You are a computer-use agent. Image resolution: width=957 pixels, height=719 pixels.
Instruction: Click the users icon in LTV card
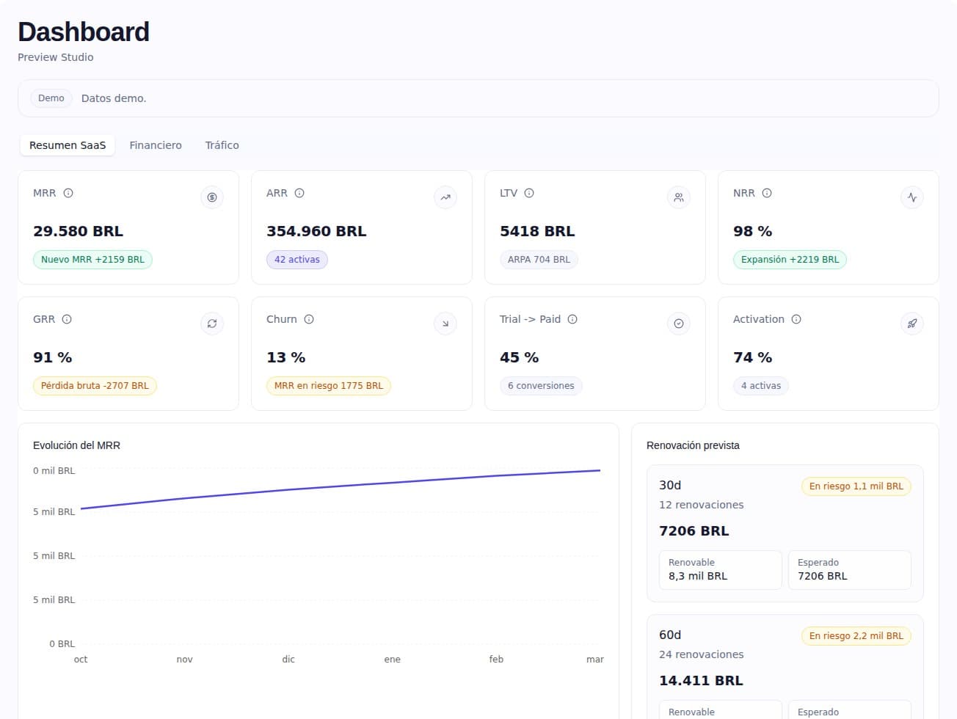(x=679, y=197)
